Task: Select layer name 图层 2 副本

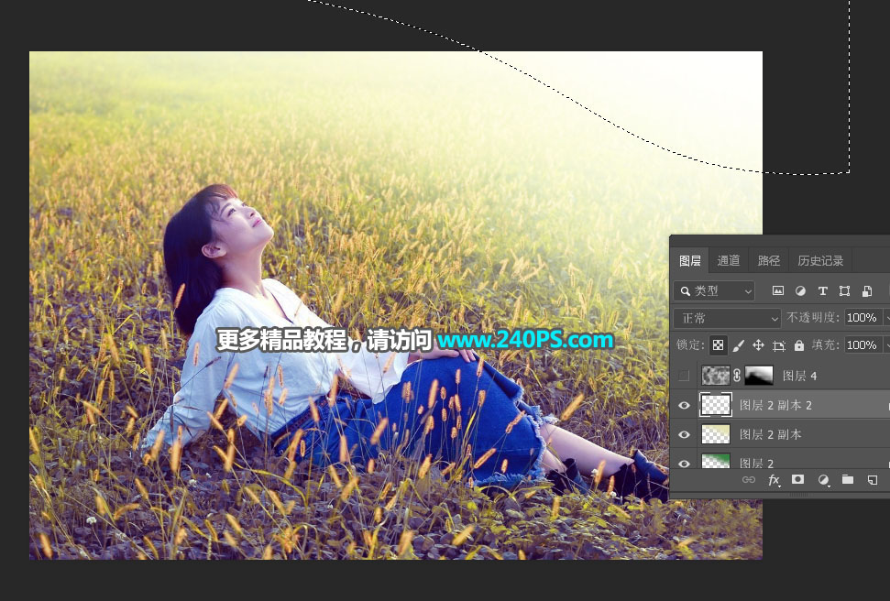Action: pyautogui.click(x=770, y=435)
